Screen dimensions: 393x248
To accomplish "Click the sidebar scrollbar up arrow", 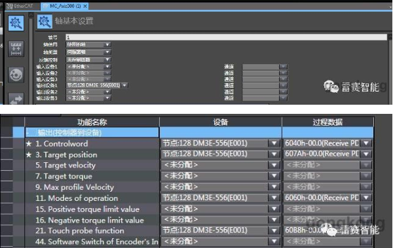I will tap(31, 15).
